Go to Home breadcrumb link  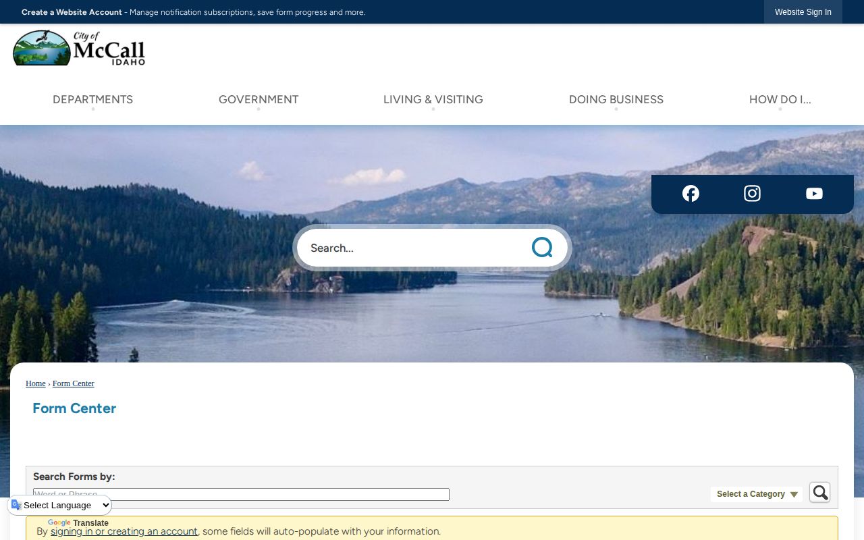[x=36, y=383]
